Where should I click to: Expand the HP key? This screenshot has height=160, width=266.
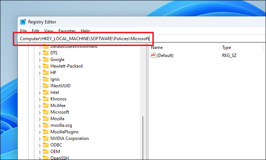point(39,73)
